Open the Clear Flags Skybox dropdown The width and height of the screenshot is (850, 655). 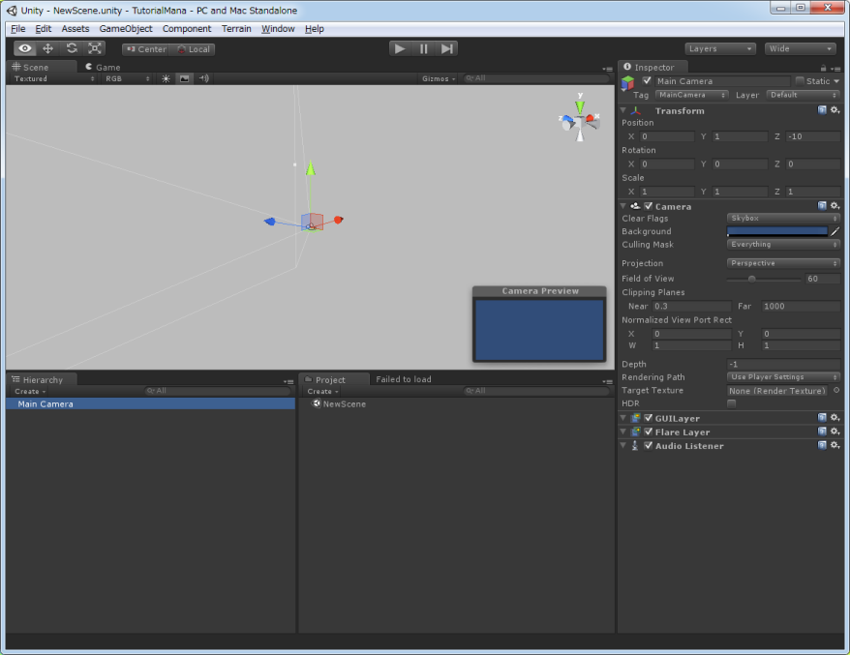tap(783, 218)
